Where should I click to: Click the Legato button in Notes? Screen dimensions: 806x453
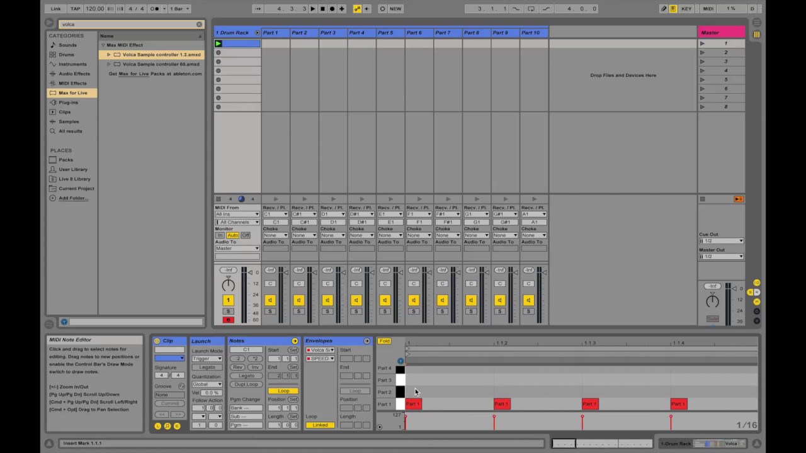pyautogui.click(x=246, y=376)
